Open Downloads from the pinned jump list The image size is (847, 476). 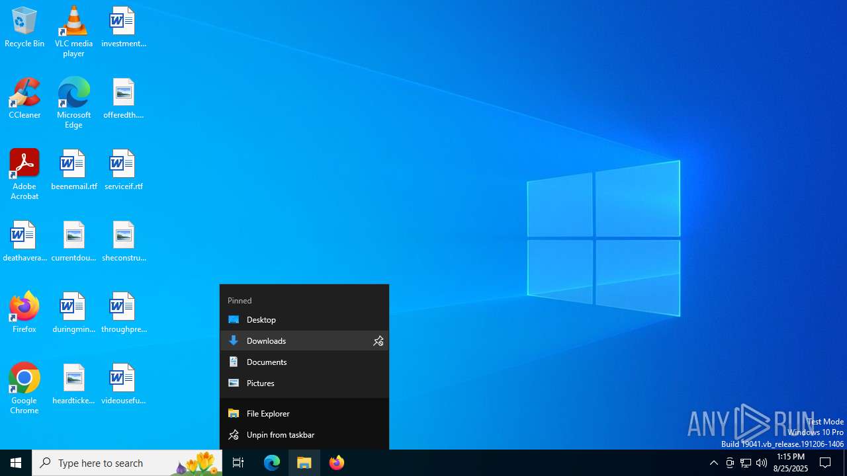point(294,340)
